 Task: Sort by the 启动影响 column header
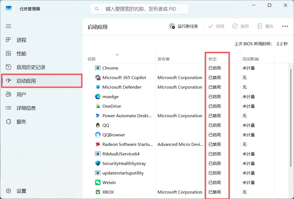(x=257, y=58)
